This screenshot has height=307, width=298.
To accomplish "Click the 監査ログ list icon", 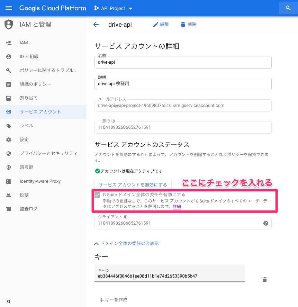I will (9, 209).
